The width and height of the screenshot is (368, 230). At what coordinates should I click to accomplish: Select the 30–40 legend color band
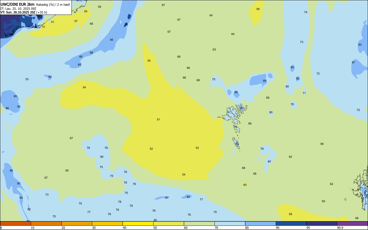107,223
